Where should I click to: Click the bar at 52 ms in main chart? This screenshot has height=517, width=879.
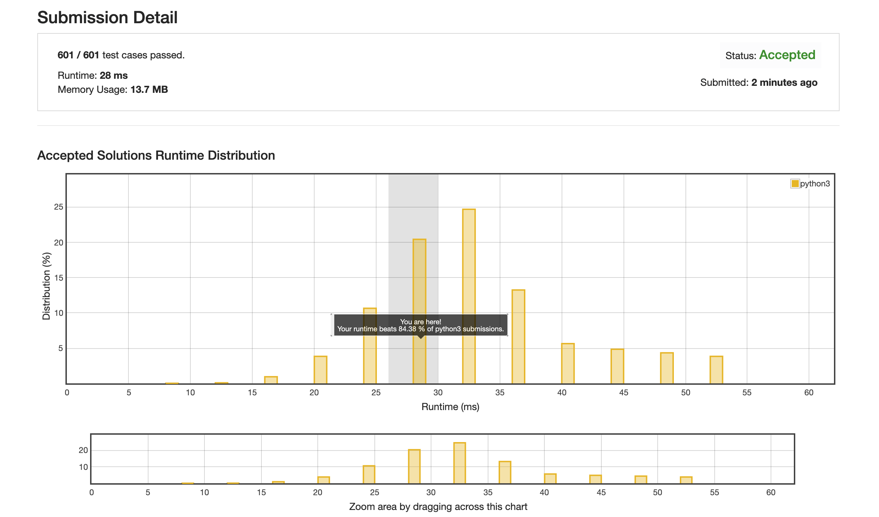pyautogui.click(x=716, y=369)
